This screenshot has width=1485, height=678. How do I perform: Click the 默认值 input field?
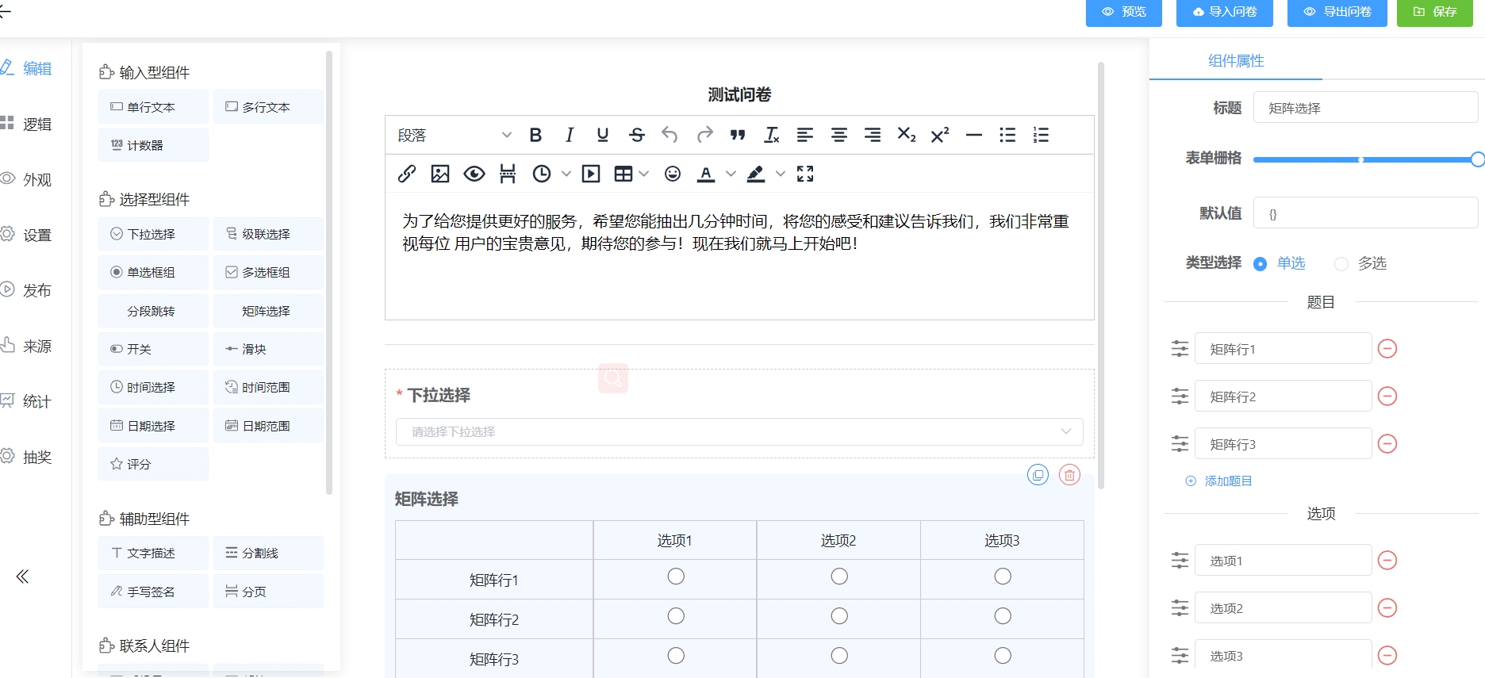coord(1365,213)
